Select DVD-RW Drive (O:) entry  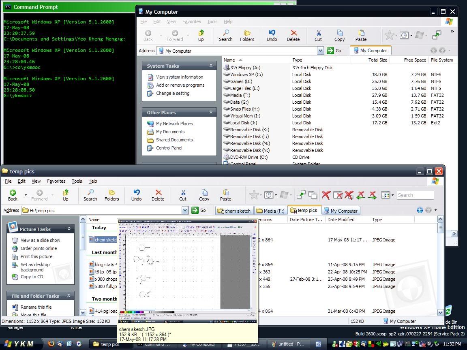(248, 157)
